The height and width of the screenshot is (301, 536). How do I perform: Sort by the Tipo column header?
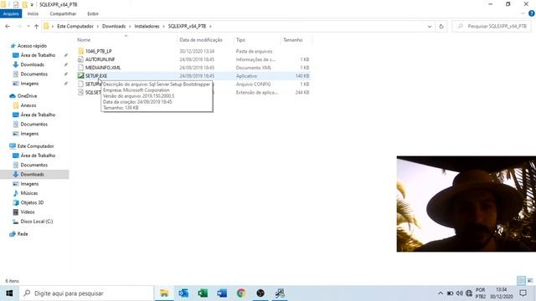click(240, 40)
